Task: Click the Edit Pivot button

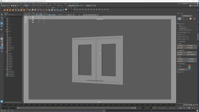Action: pos(182,70)
